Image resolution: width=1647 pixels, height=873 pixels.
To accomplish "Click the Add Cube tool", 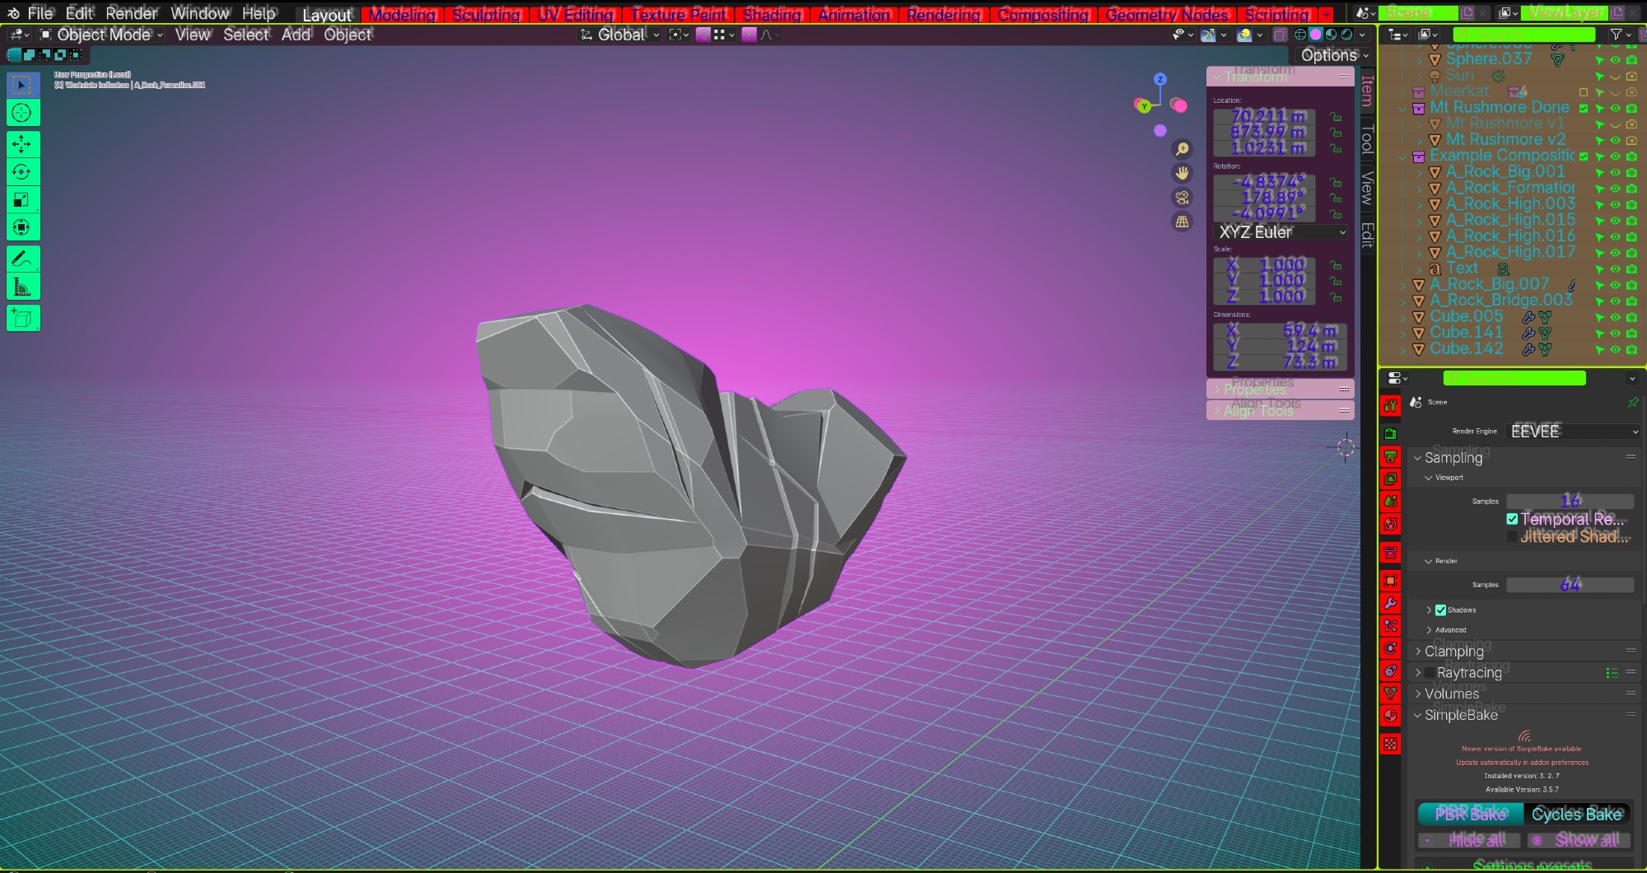I will click(x=22, y=318).
